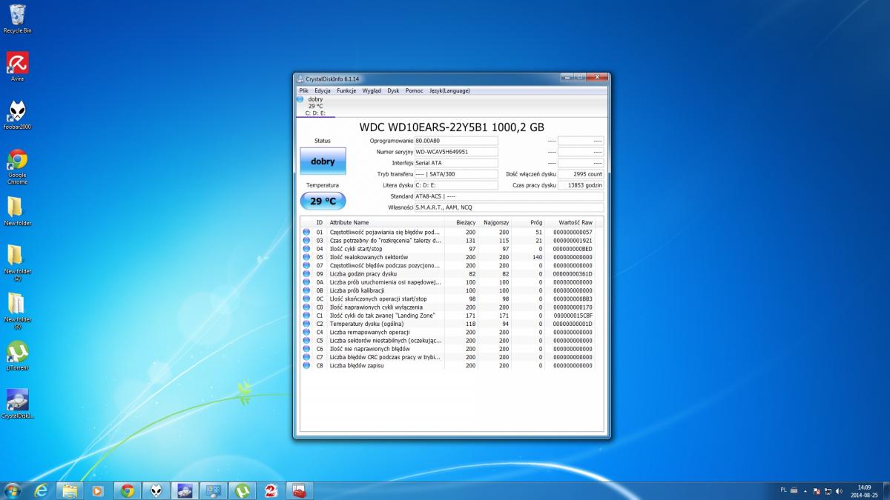Select row 'Liczba remapowanych operacji'
Image resolution: width=890 pixels, height=500 pixels.
452,332
